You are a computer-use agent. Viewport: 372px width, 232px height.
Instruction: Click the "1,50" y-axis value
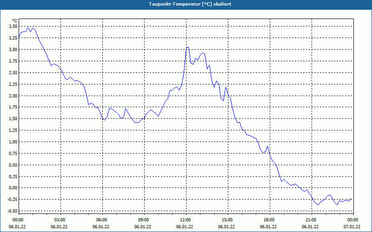click(13, 119)
